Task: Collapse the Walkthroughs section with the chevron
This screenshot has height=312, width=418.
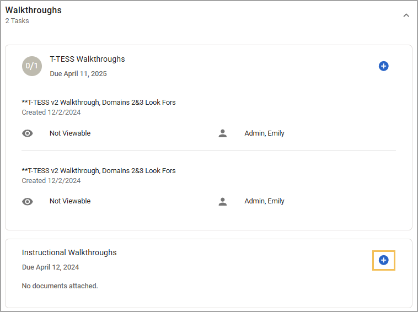Action: coord(406,15)
